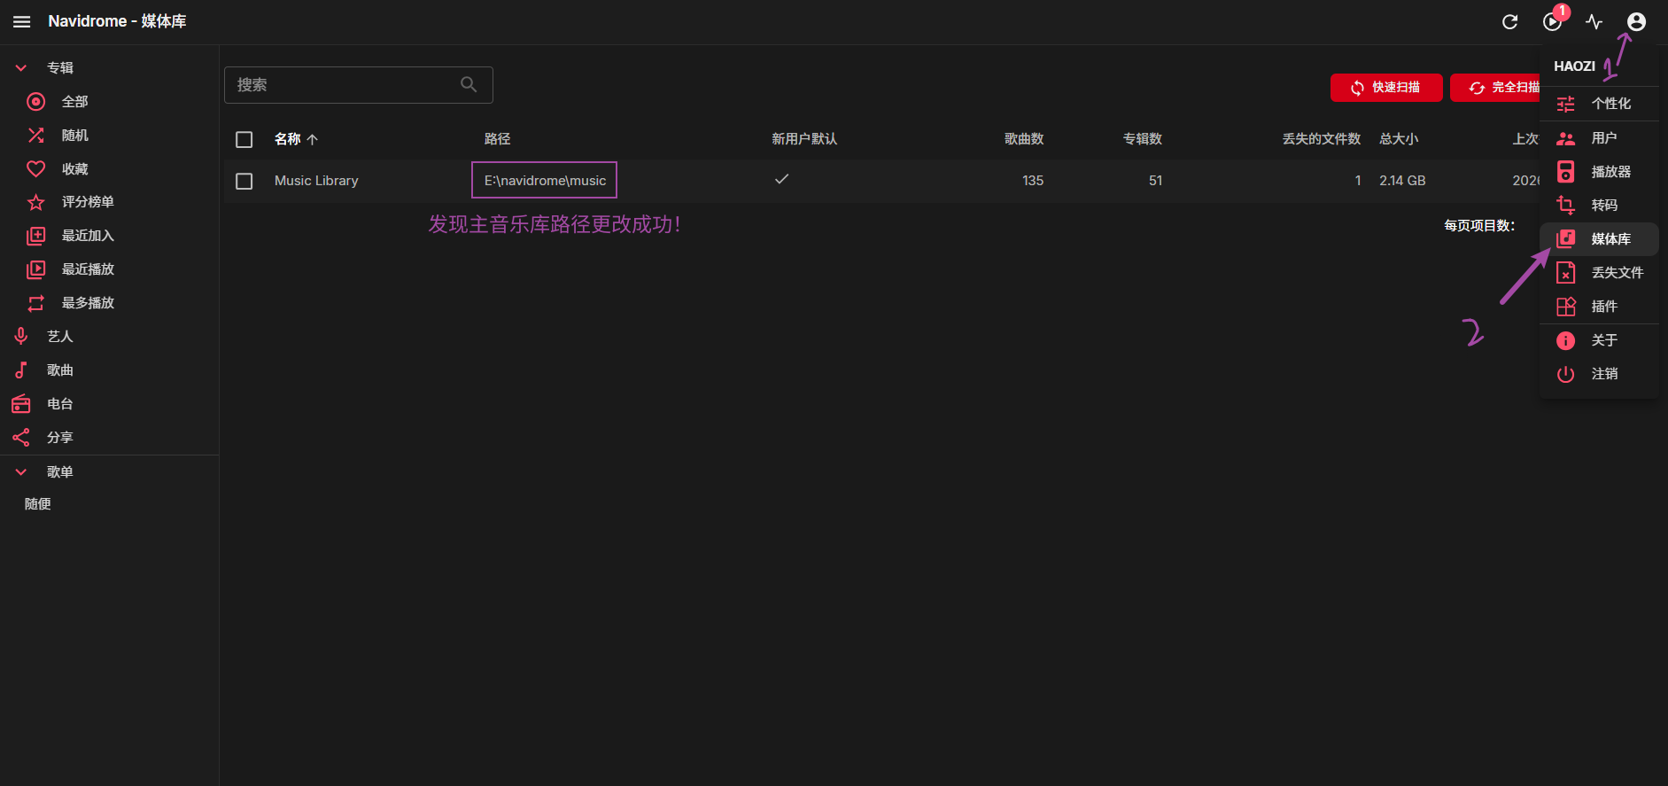Image resolution: width=1668 pixels, height=786 pixels.
Task: Click the 最多播放 repeat icon
Action: point(36,303)
